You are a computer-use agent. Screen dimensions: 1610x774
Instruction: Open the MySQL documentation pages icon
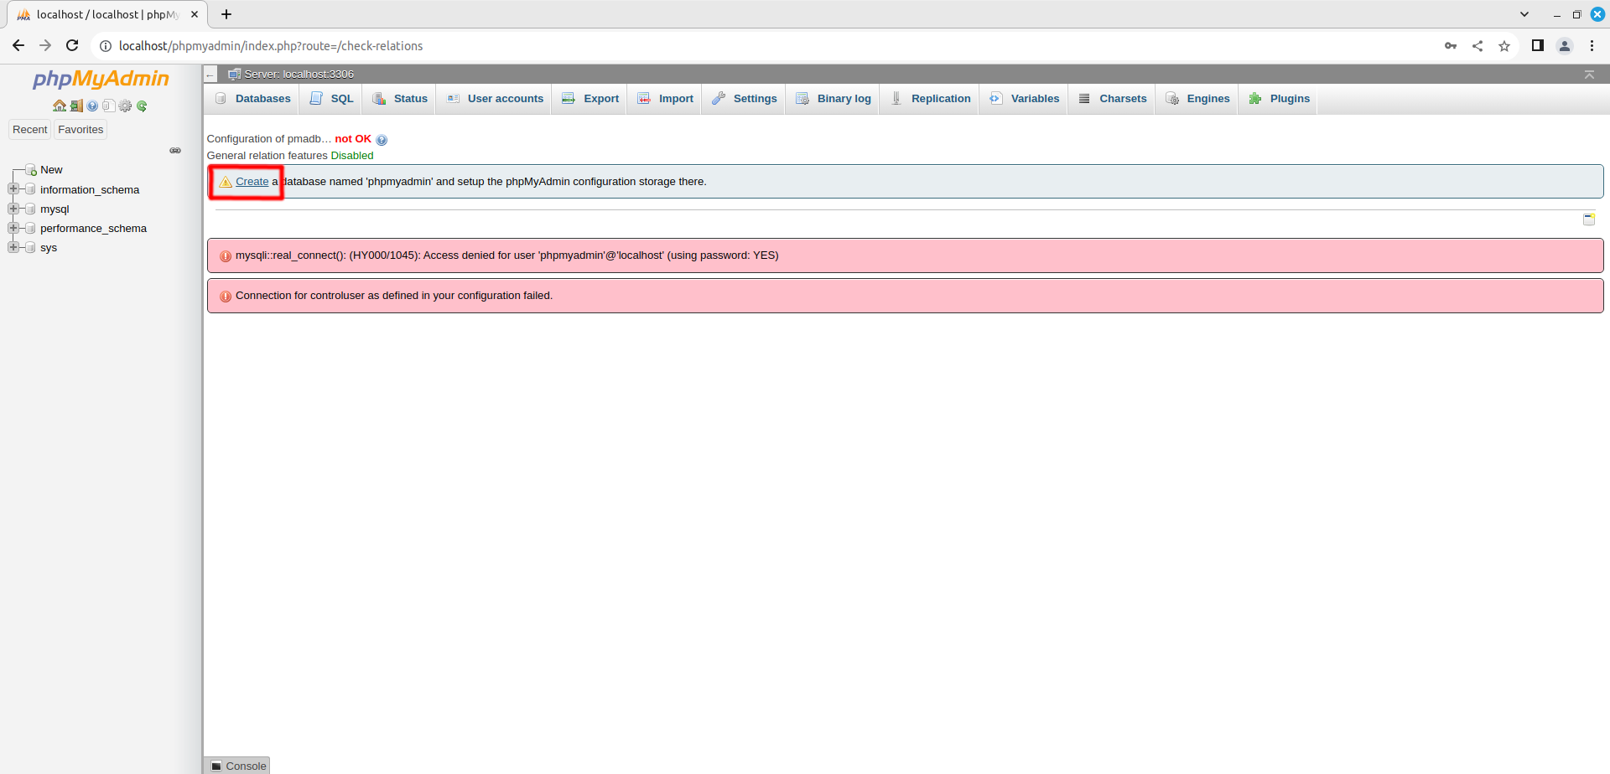(x=109, y=106)
